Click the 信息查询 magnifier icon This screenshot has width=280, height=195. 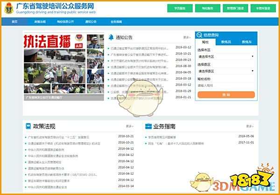click(x=199, y=35)
